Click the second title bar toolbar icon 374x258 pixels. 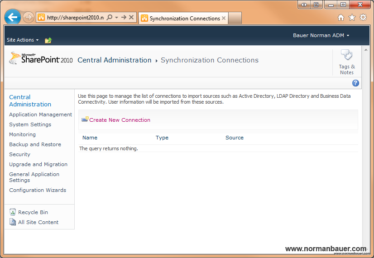[316, 5]
